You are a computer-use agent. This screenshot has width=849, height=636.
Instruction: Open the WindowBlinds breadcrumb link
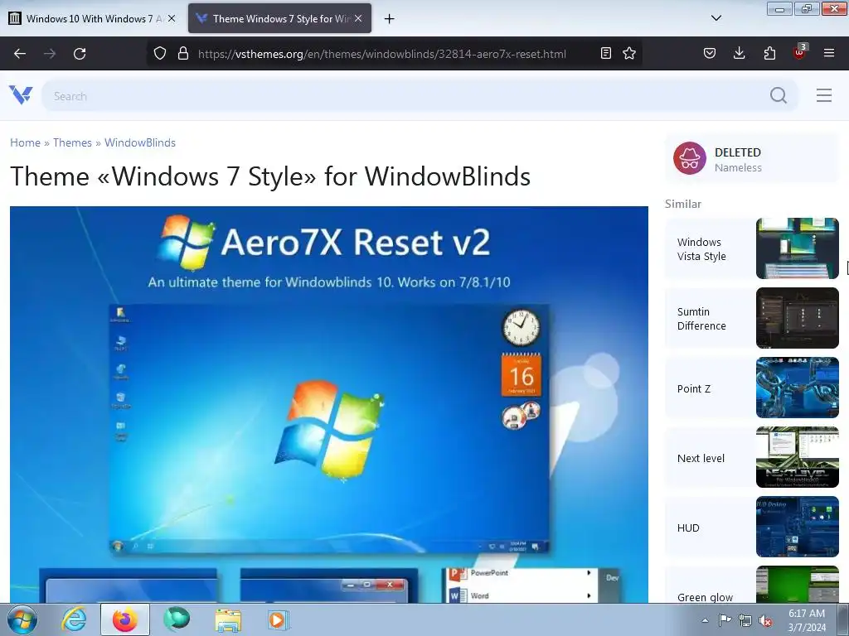140,142
